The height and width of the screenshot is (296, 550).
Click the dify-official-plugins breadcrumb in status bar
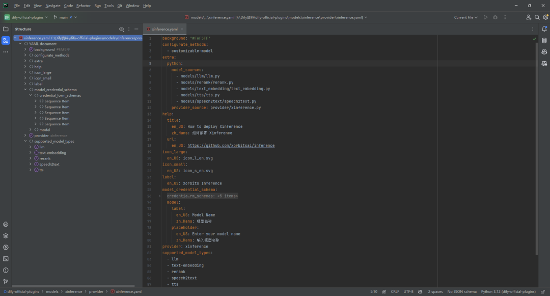(23, 292)
